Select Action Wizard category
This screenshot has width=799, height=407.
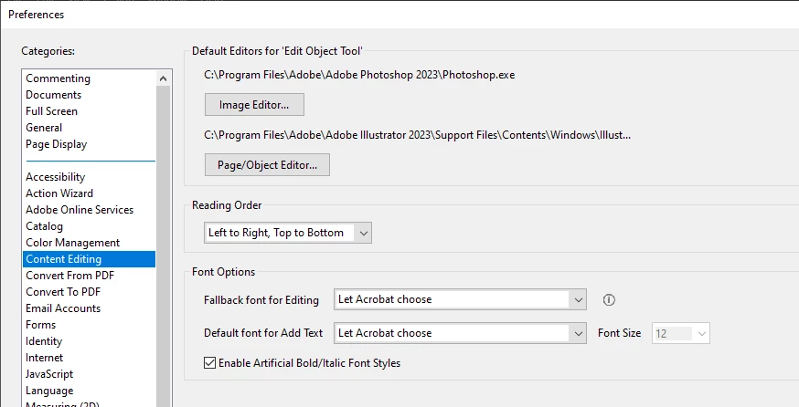(59, 193)
